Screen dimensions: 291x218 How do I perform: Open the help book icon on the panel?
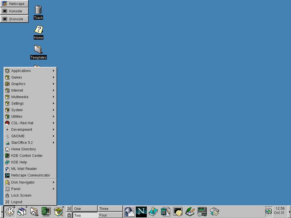pyautogui.click(x=153, y=212)
